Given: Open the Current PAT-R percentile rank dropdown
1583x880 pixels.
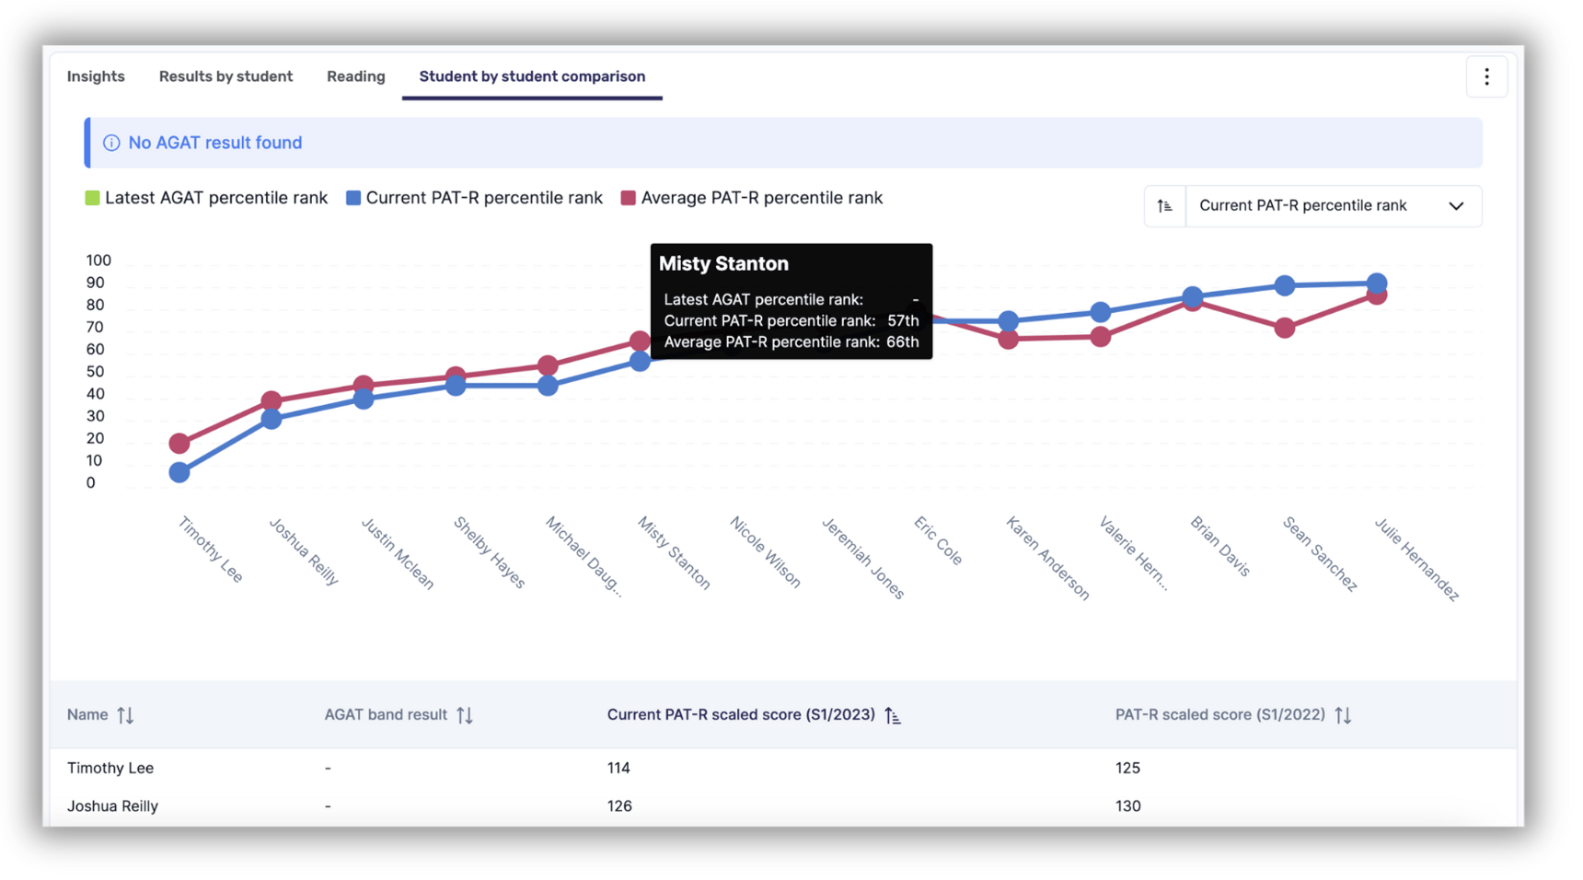Looking at the screenshot, I should pyautogui.click(x=1332, y=205).
